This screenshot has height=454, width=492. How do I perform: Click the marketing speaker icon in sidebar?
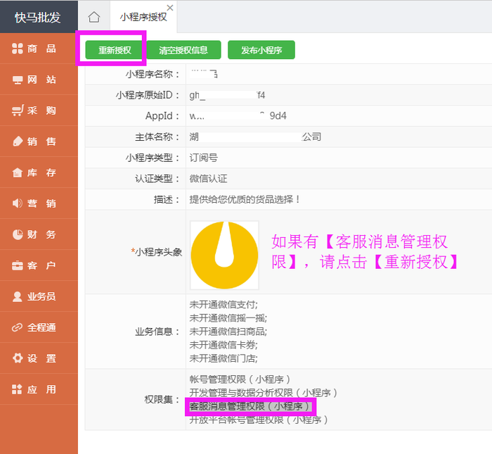click(18, 203)
